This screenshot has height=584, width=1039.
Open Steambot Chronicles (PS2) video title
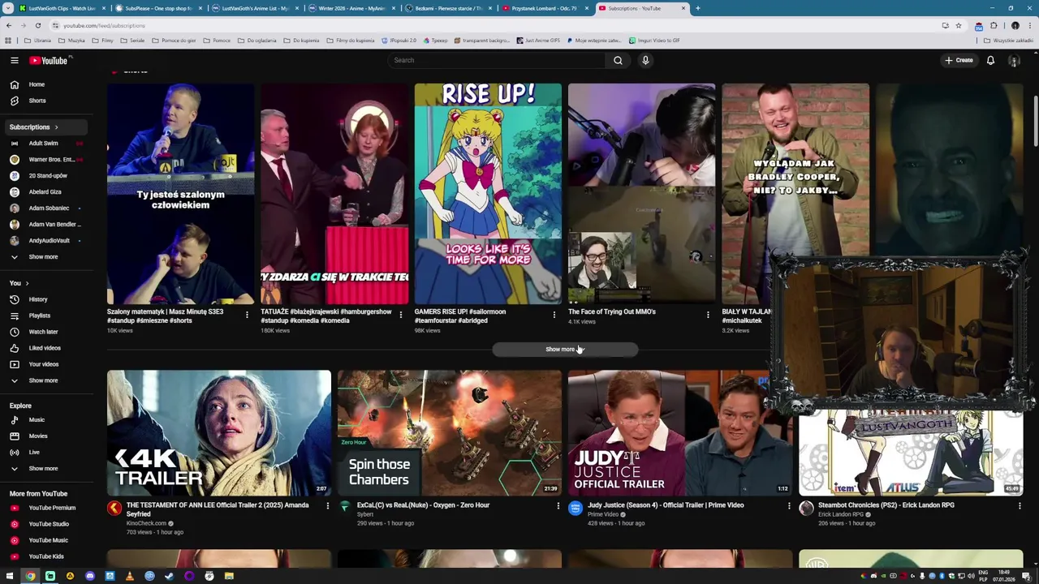click(886, 505)
